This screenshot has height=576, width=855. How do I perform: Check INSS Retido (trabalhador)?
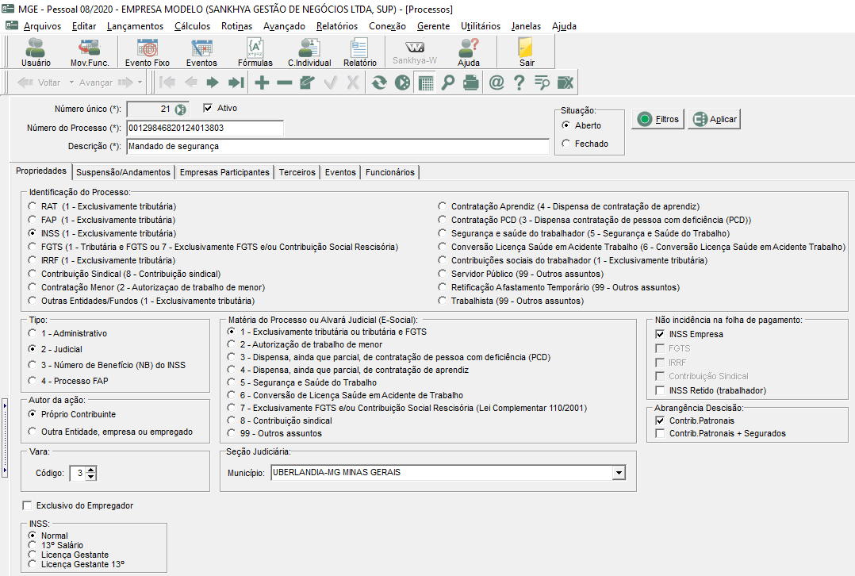[x=660, y=390]
